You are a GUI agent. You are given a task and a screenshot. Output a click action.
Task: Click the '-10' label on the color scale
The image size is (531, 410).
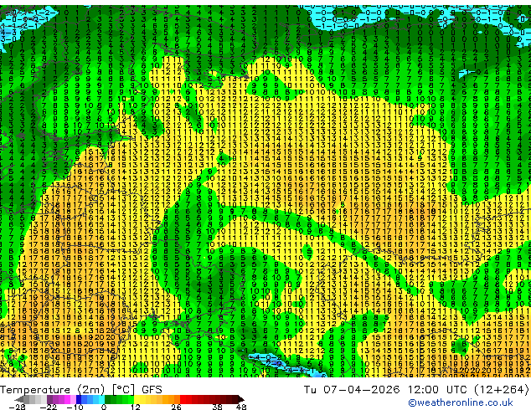(x=75, y=407)
